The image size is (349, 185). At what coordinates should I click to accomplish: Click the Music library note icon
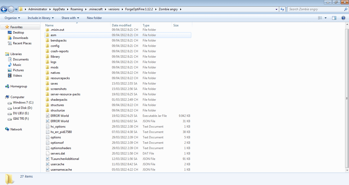pyautogui.click(x=10, y=65)
